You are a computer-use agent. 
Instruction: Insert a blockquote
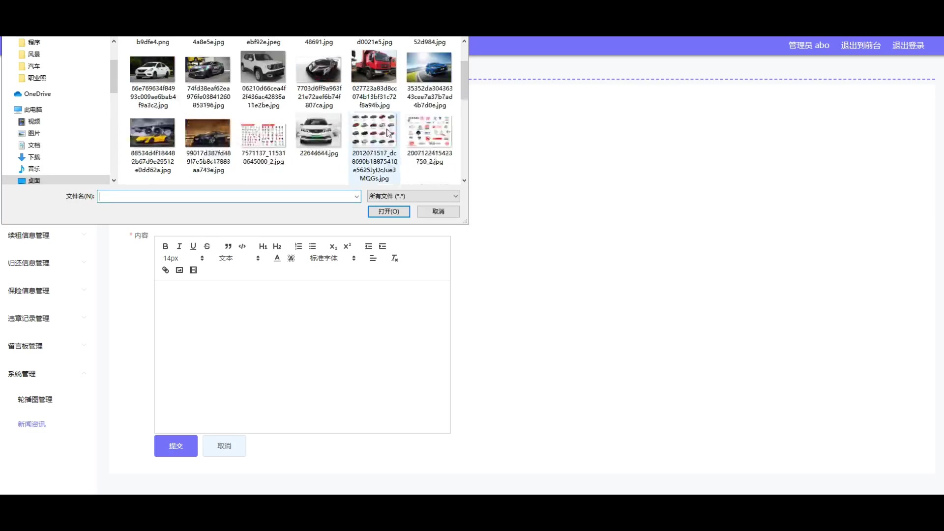228,246
